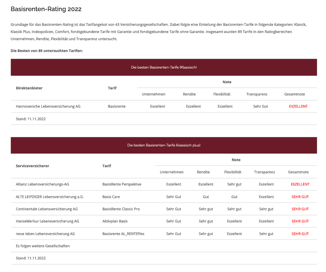Screen dimensions: 326x272
Task: Click the tariff 'Aktivplan Basis'
Action: pyautogui.click(x=115, y=221)
